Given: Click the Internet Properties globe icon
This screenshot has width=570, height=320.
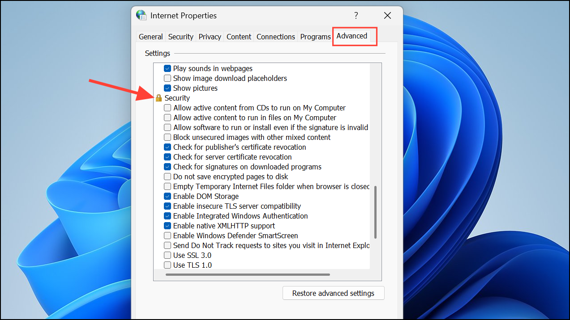Looking at the screenshot, I should point(141,16).
